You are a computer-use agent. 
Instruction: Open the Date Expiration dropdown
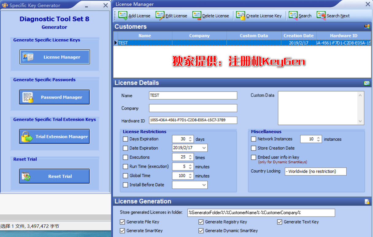pyautogui.click(x=204, y=148)
